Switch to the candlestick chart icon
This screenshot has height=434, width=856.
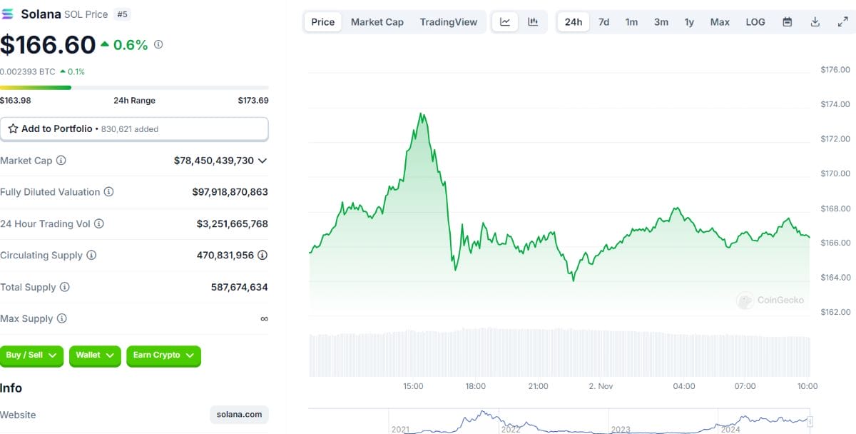tap(532, 21)
